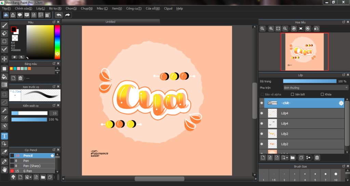Click the cloud save toolbar icon
350x186 pixels.
[x=6, y=15]
